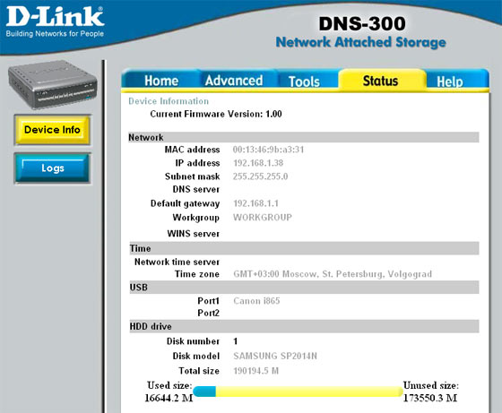The height and width of the screenshot is (413, 502).
Task: Click the Canon i865 USB port entry
Action: click(x=256, y=301)
